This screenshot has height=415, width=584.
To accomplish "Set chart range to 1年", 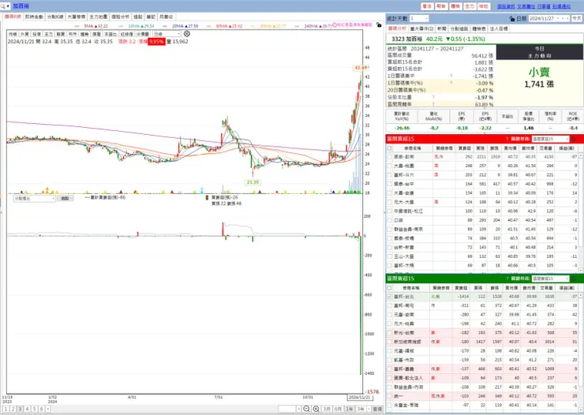I will (349, 409).
